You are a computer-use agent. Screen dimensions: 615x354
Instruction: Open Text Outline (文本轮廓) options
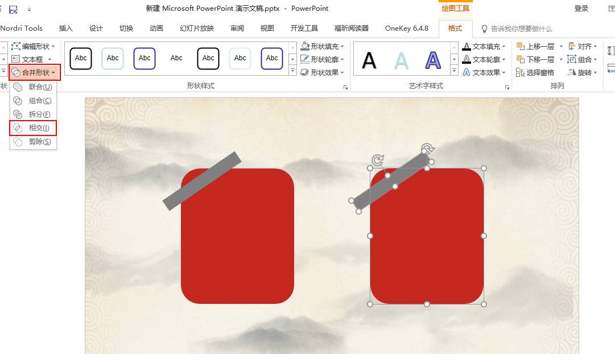[x=484, y=59]
